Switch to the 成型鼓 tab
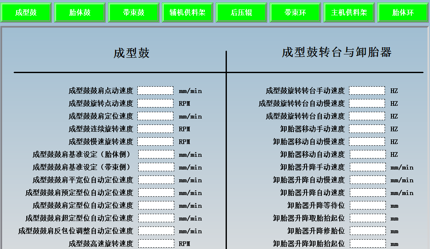Screen dimensions: 430x249 point(26,13)
